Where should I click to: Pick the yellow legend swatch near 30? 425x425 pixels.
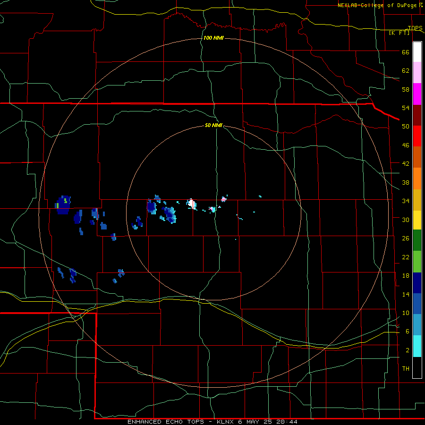pos(417,220)
